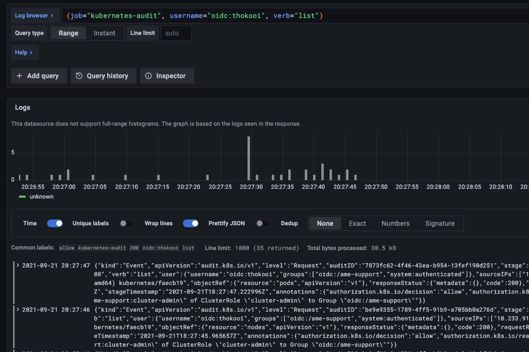Screen dimensions: 529x352
Task: Select Dedup option Exact
Action: tap(357, 223)
